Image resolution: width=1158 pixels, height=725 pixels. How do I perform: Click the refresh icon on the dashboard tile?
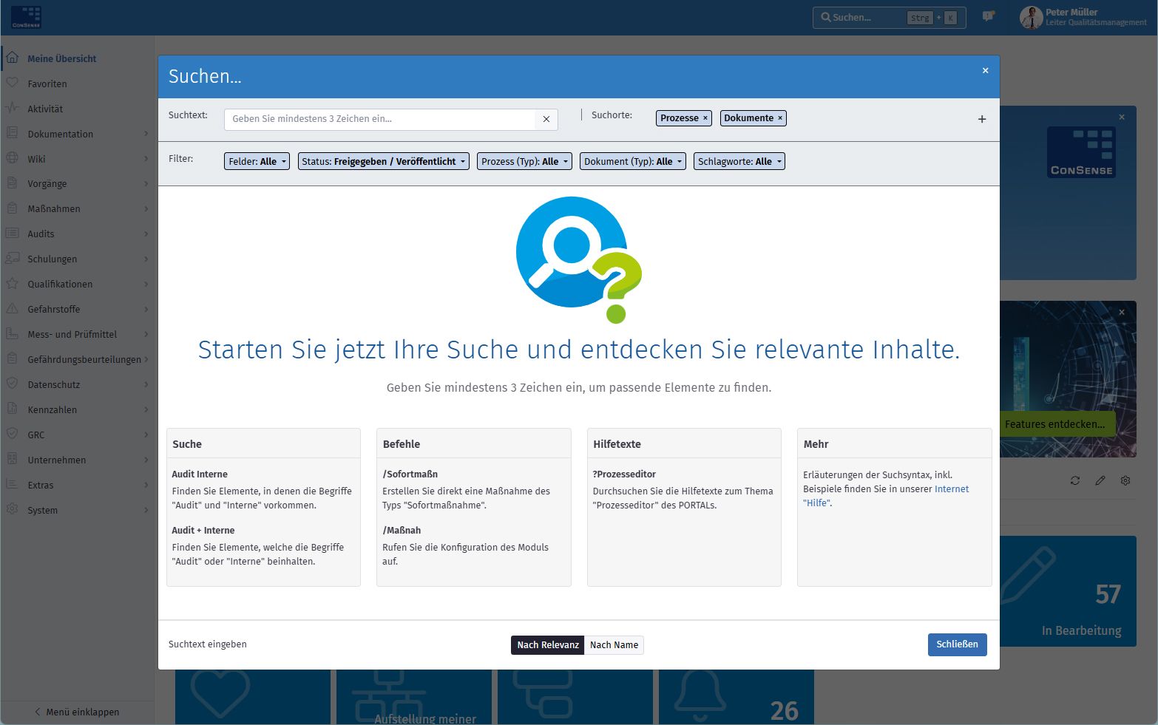click(1075, 480)
